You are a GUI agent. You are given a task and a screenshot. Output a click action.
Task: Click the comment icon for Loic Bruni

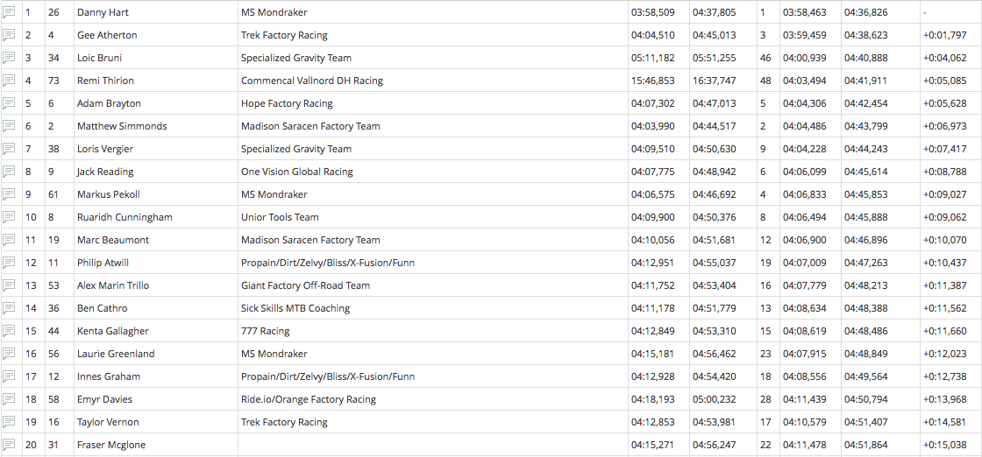(10, 58)
